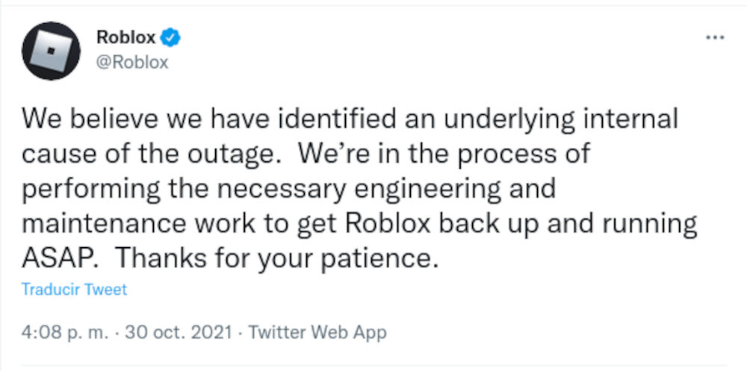Click the word ASAP in the tweet
This screenshot has height=371, width=747.
[x=56, y=258]
